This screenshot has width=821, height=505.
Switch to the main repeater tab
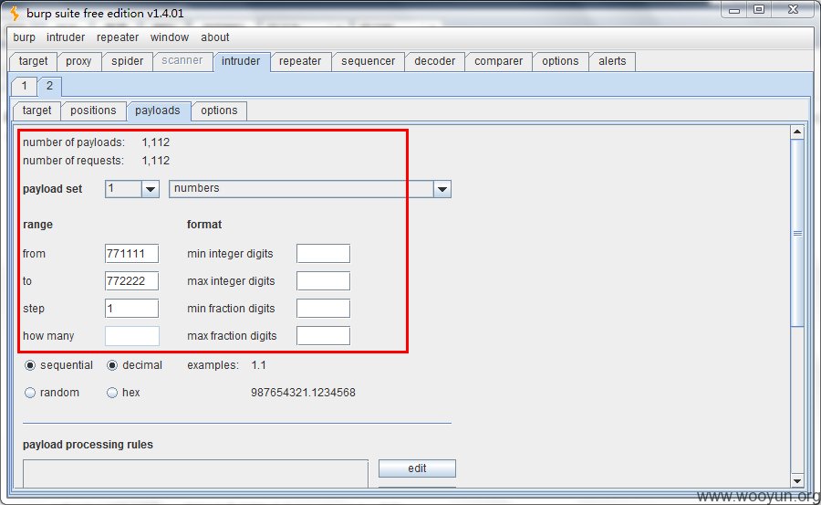click(300, 61)
